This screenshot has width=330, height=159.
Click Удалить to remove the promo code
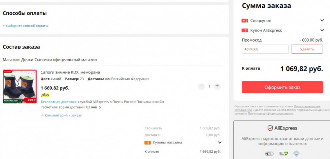click(307, 49)
